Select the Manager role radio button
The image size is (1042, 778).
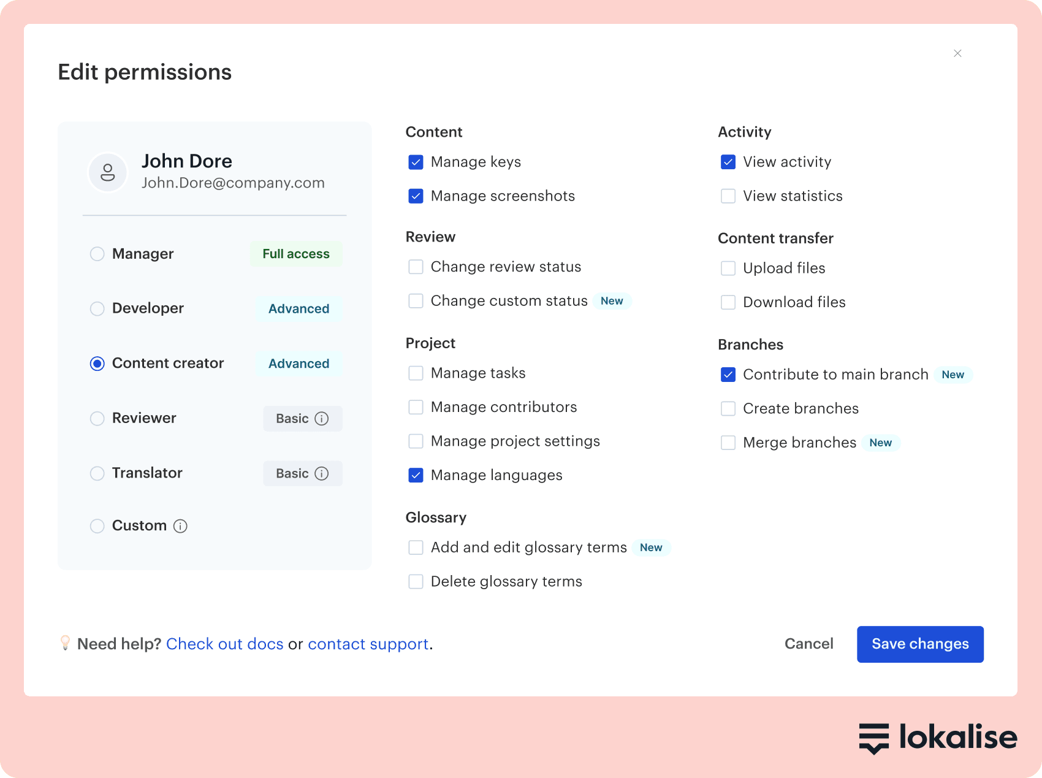97,254
